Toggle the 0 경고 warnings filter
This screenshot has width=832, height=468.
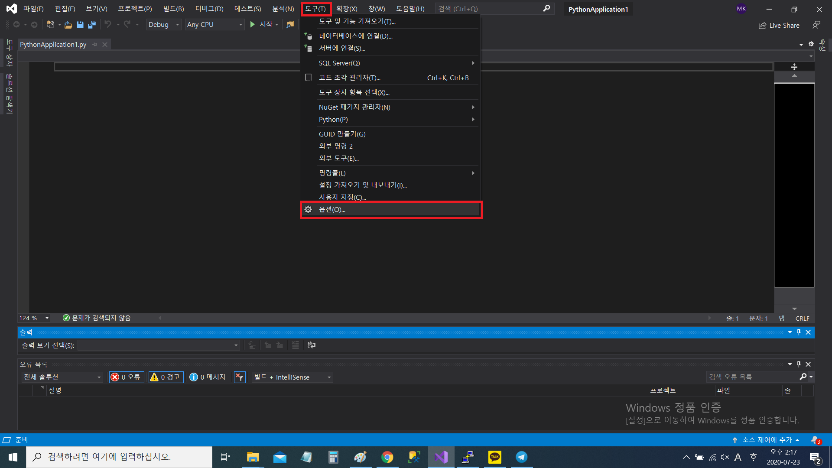pos(166,377)
